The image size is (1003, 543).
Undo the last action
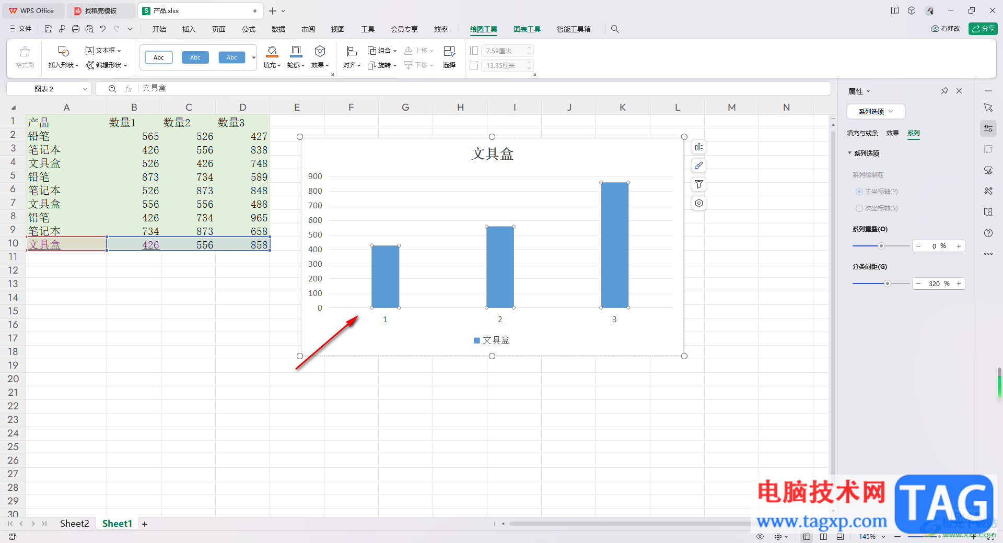[103, 29]
